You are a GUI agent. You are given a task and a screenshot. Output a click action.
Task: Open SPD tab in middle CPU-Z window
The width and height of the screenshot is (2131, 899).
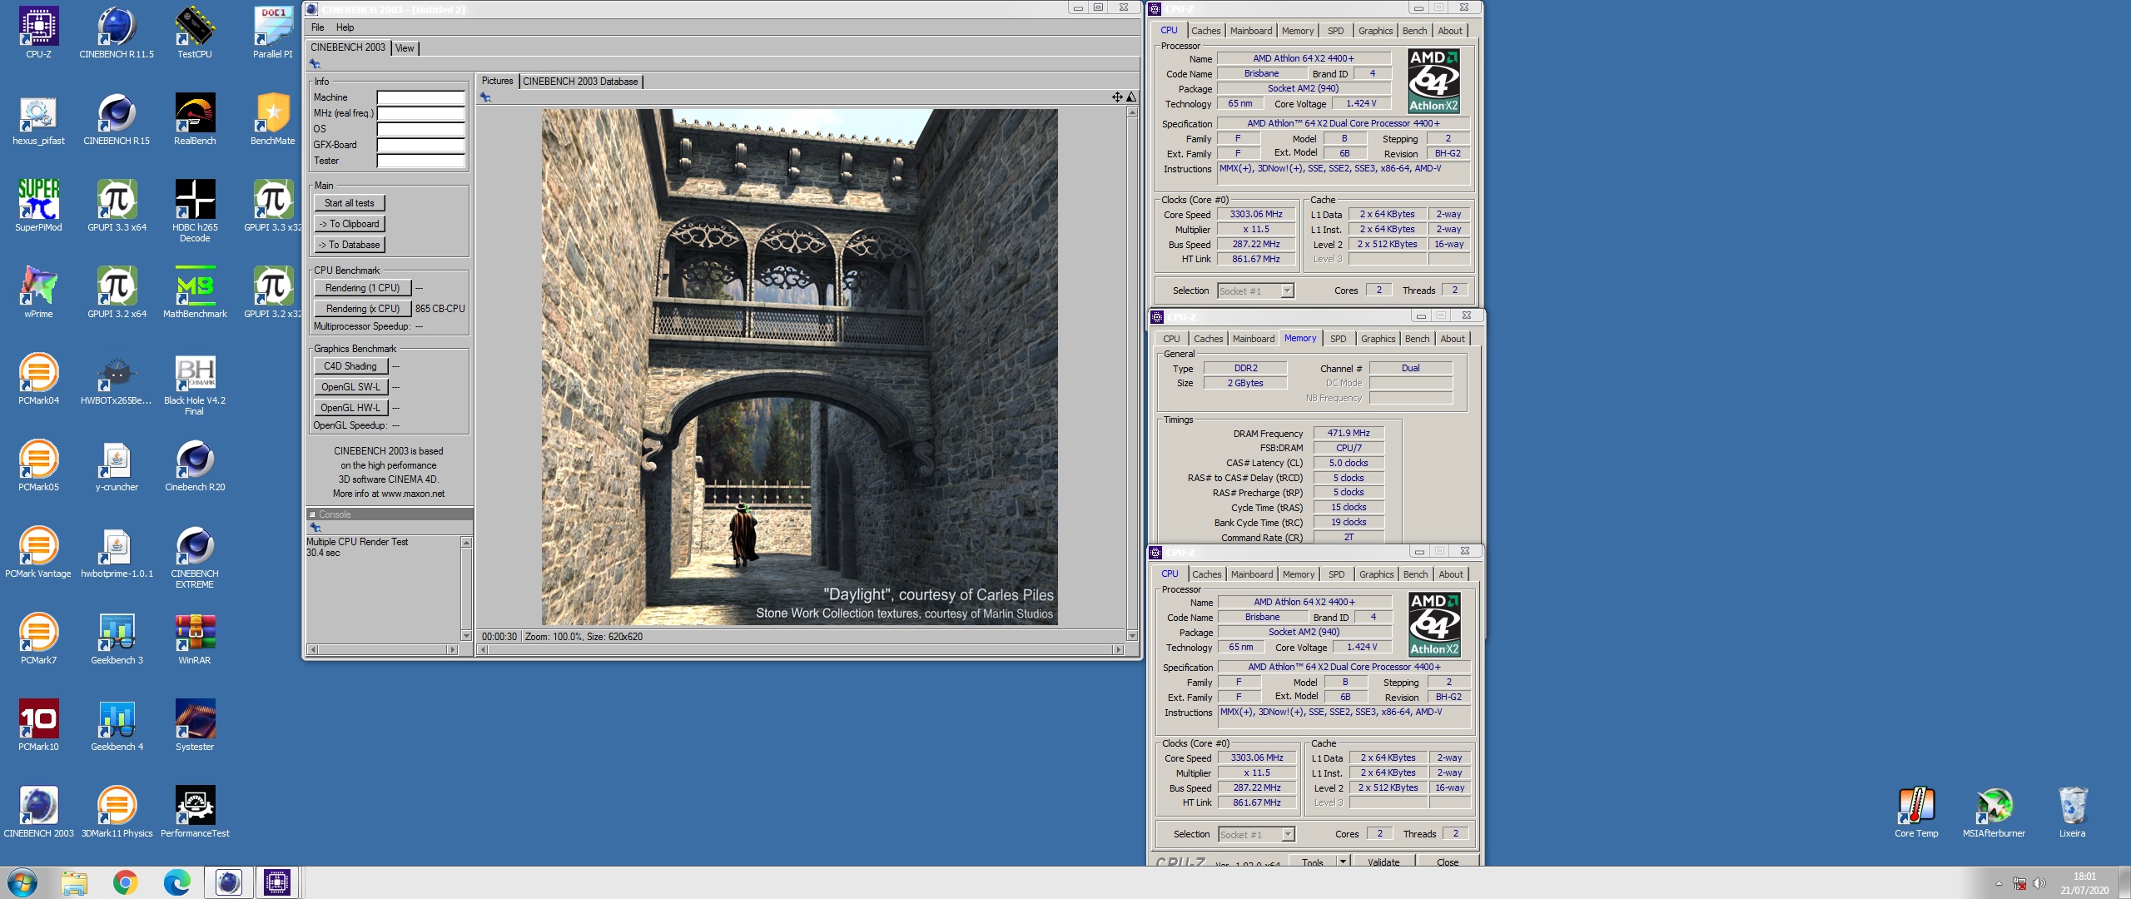(1338, 339)
